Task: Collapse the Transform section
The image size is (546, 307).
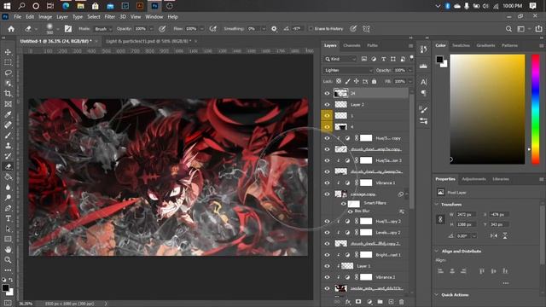Action: pyautogui.click(x=437, y=205)
